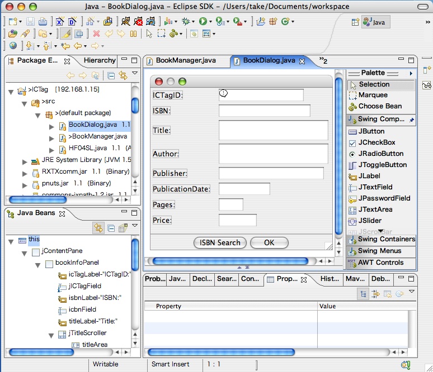The image size is (433, 372).
Task: Click Collapse All in Package Explorer
Action: (111, 75)
